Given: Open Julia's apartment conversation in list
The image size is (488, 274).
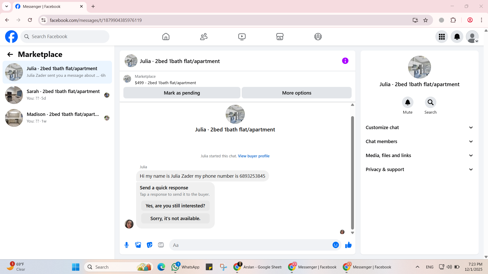Looking at the screenshot, I should click(x=57, y=72).
